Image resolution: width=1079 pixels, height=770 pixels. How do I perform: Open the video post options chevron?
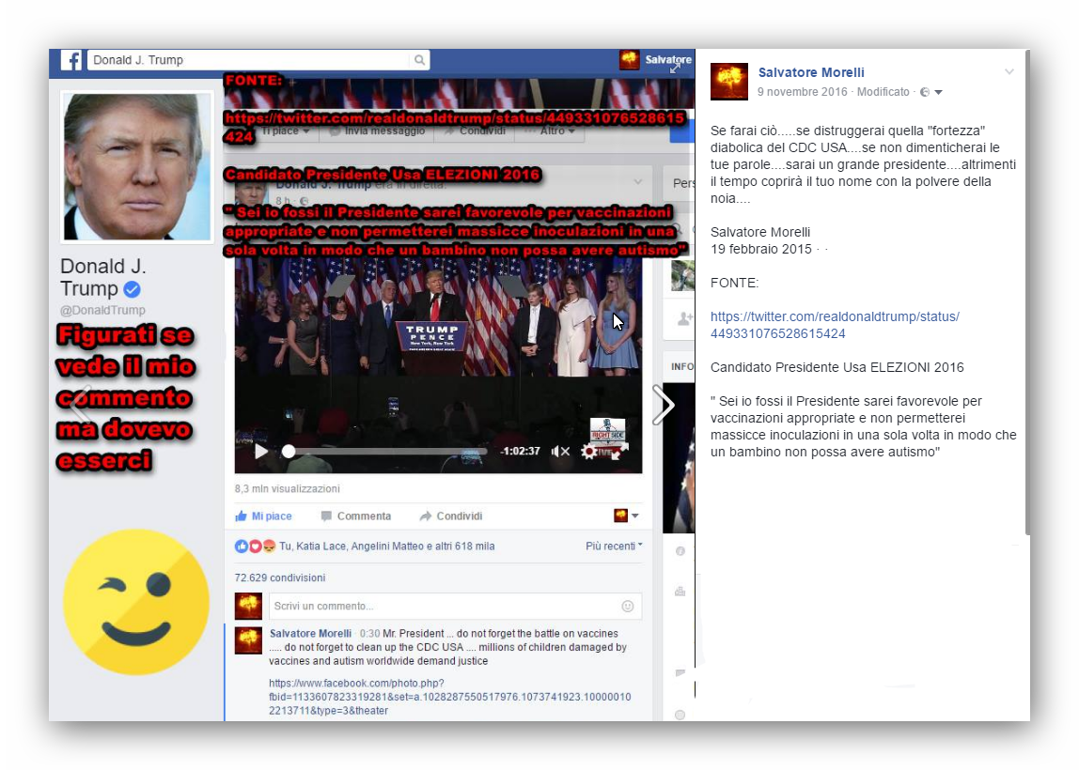click(x=638, y=182)
